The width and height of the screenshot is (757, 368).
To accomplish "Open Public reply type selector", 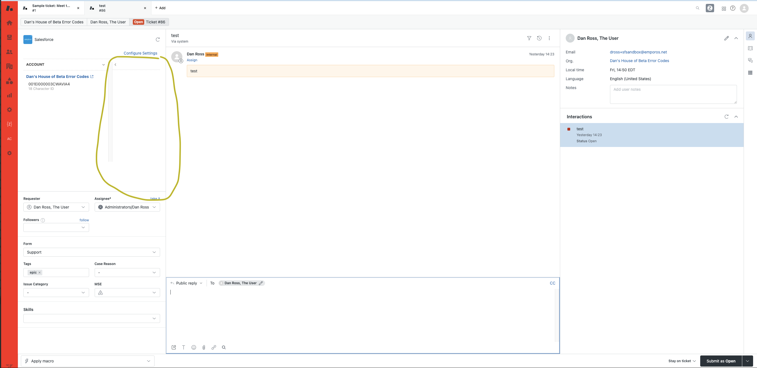I will click(187, 283).
